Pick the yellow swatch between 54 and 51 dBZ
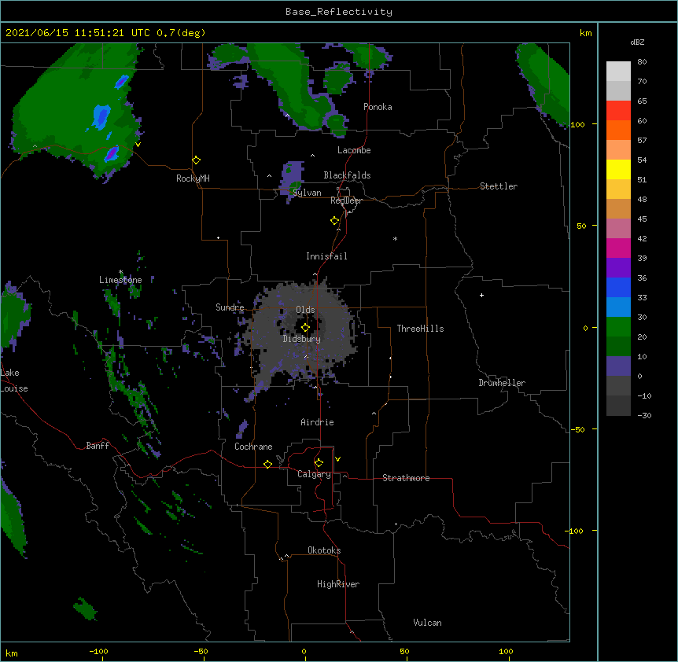The image size is (678, 662). 618,169
